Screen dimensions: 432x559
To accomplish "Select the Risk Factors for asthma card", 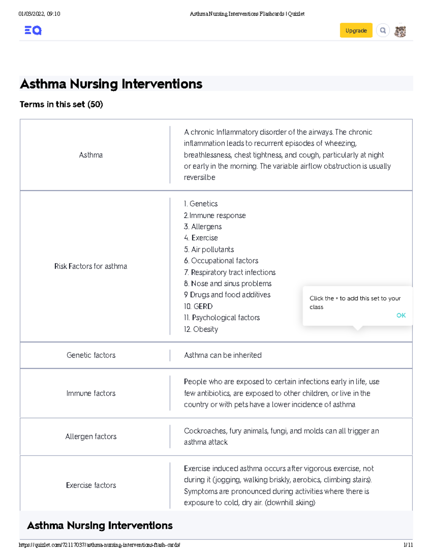I will point(91,266).
